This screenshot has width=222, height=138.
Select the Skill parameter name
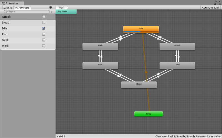[x=5, y=40]
